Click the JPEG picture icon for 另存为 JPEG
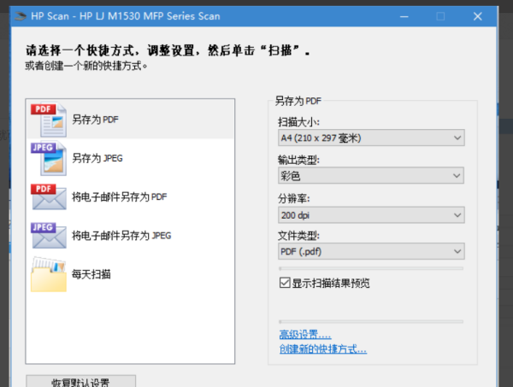 [48, 159]
